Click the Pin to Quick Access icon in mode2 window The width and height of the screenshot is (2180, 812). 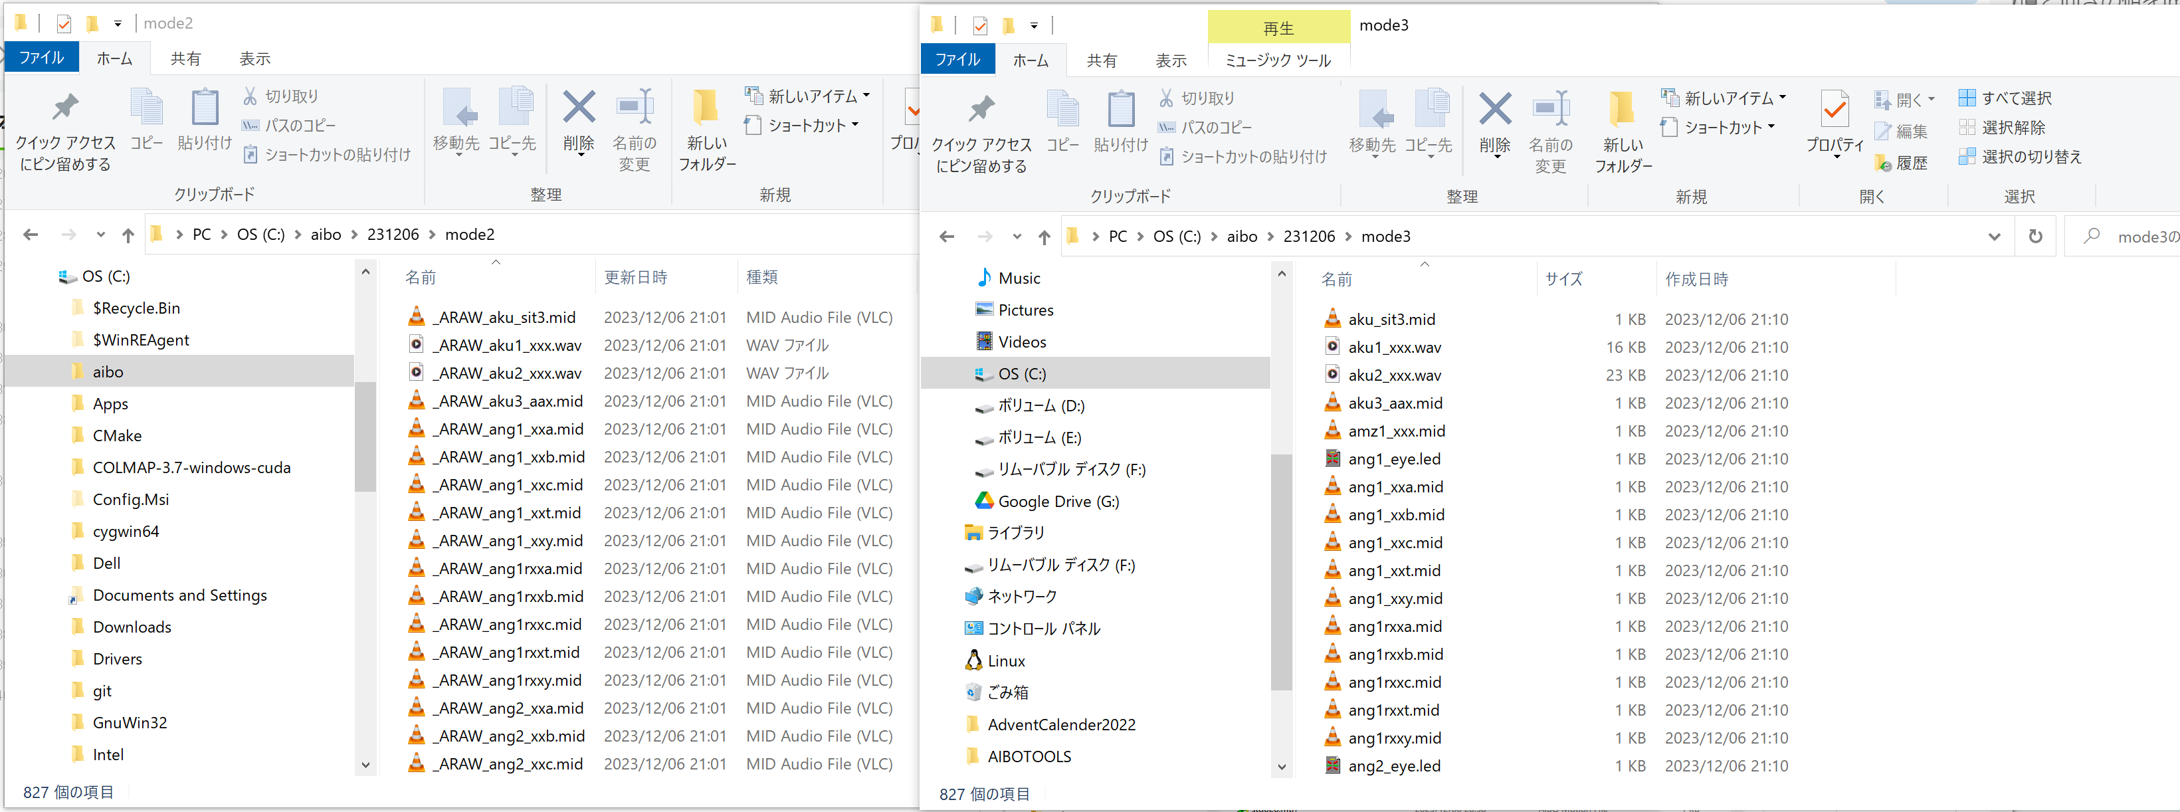coord(64,108)
